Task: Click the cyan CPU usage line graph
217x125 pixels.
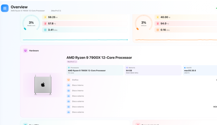Action: point(75,40)
